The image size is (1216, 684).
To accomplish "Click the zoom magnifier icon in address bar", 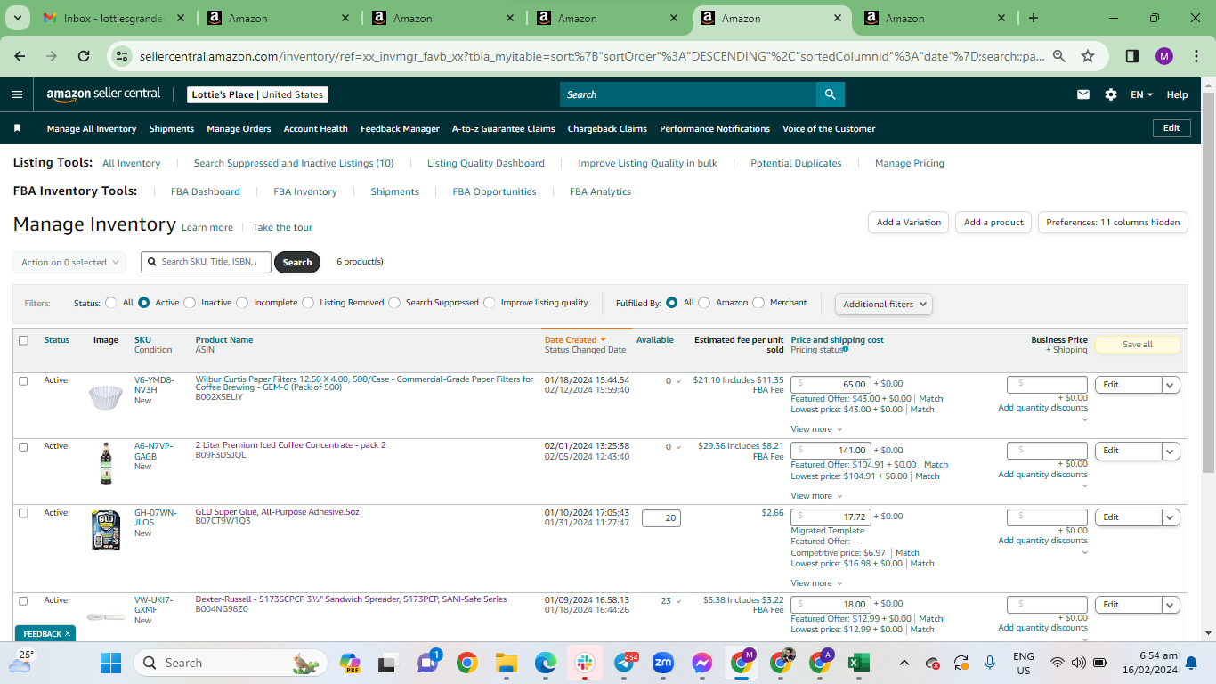I will [1059, 56].
